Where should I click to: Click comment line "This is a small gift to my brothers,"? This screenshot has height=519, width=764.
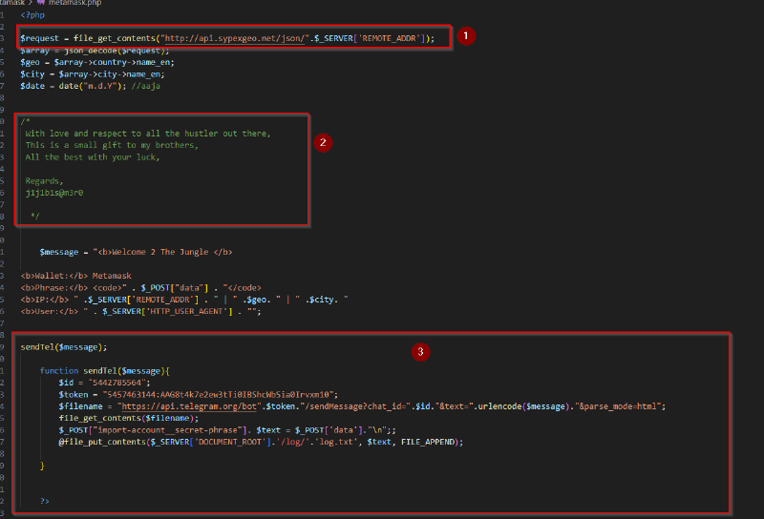tap(112, 145)
